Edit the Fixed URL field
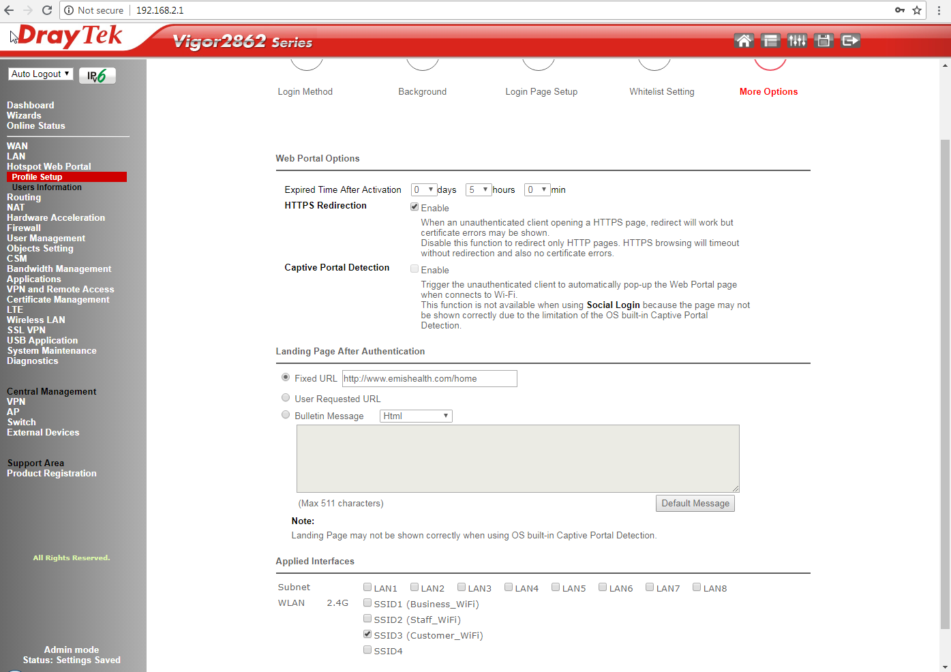The image size is (951, 672). pyautogui.click(x=429, y=378)
